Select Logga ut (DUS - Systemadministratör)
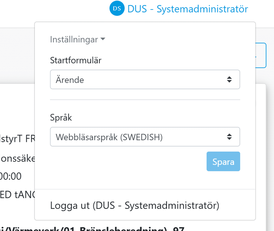274x231 pixels. (135, 205)
